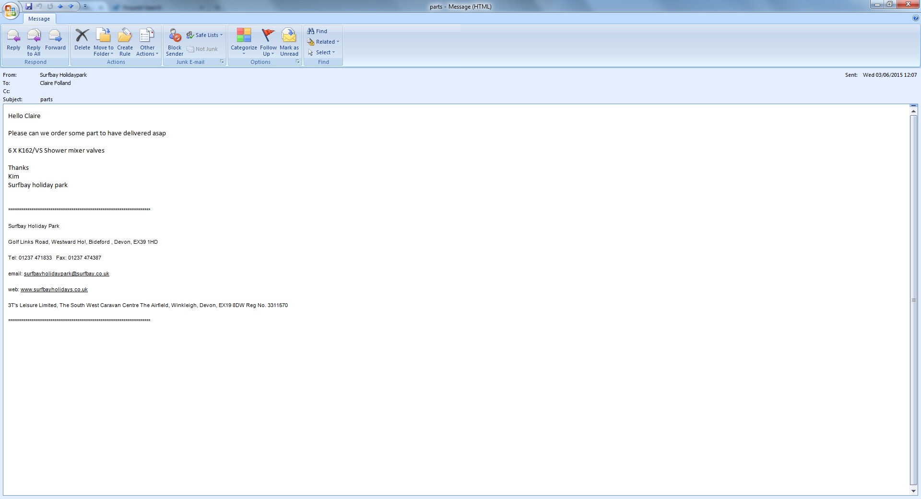Open the Move to Folder dropdown

104,42
